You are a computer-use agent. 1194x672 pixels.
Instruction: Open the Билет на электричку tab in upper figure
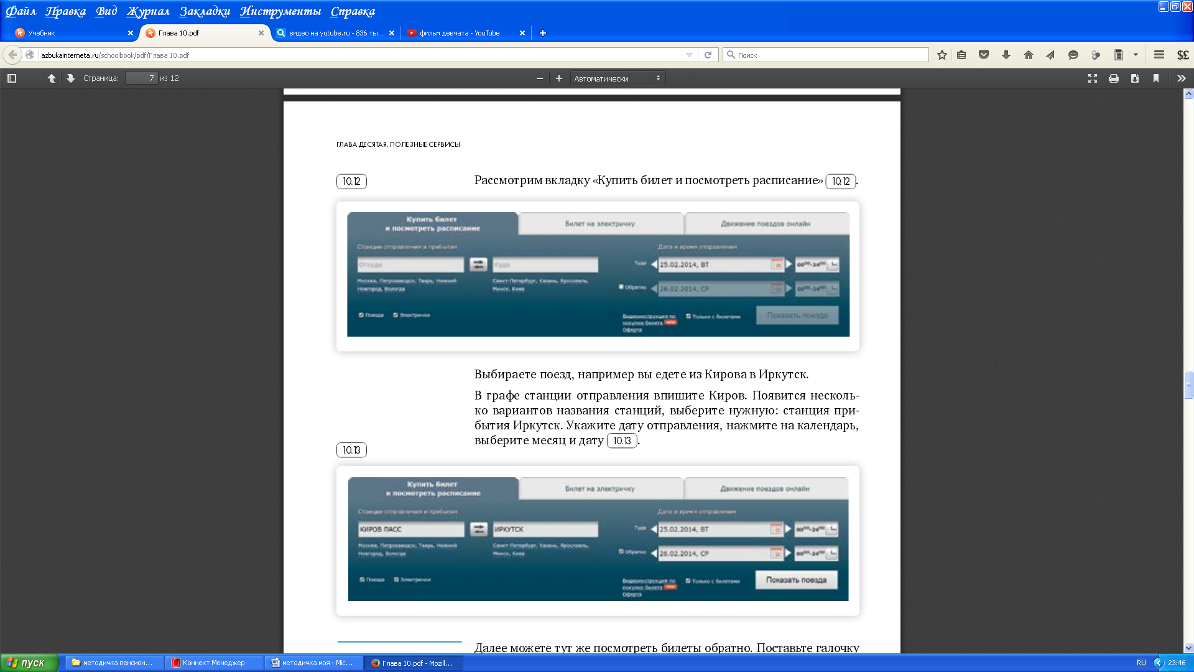[600, 224]
